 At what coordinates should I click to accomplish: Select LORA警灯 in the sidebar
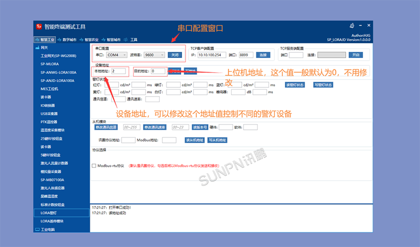pos(62,213)
